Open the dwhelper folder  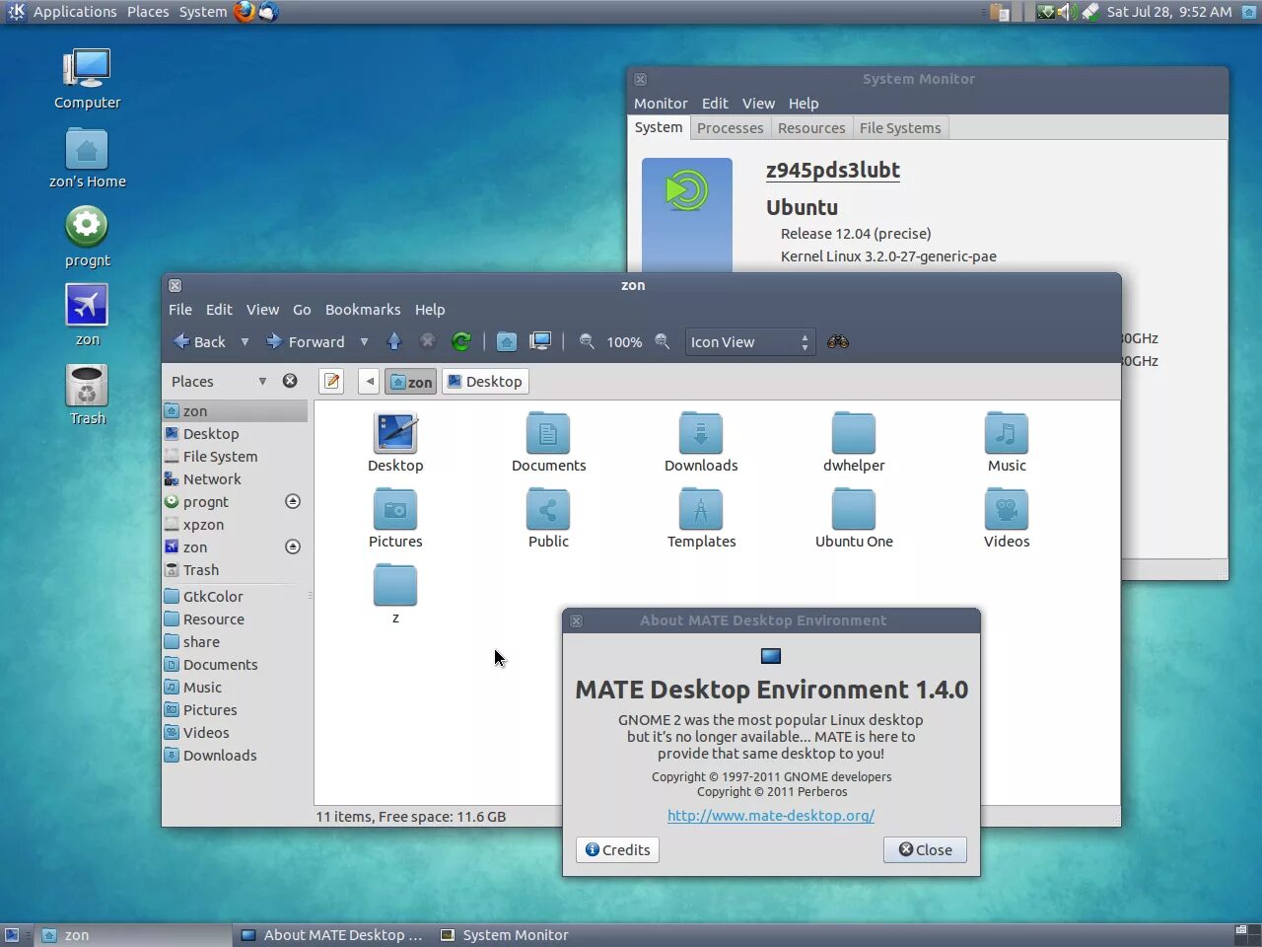pos(854,442)
